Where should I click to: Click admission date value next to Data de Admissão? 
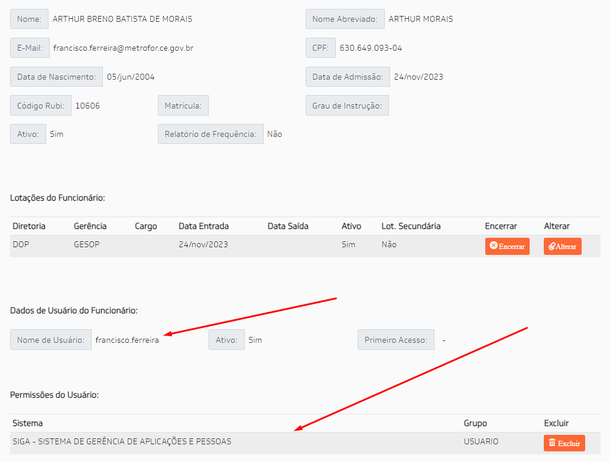pyautogui.click(x=418, y=77)
